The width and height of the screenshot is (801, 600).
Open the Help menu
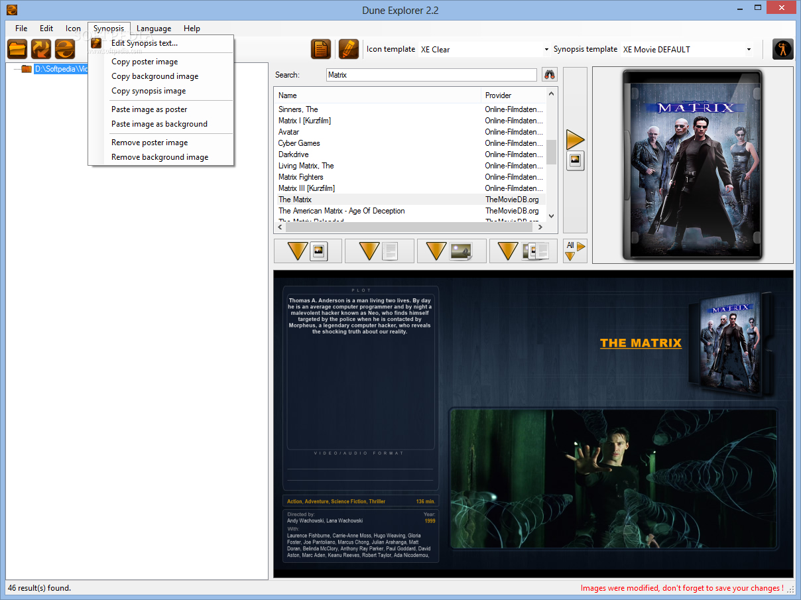pos(192,29)
